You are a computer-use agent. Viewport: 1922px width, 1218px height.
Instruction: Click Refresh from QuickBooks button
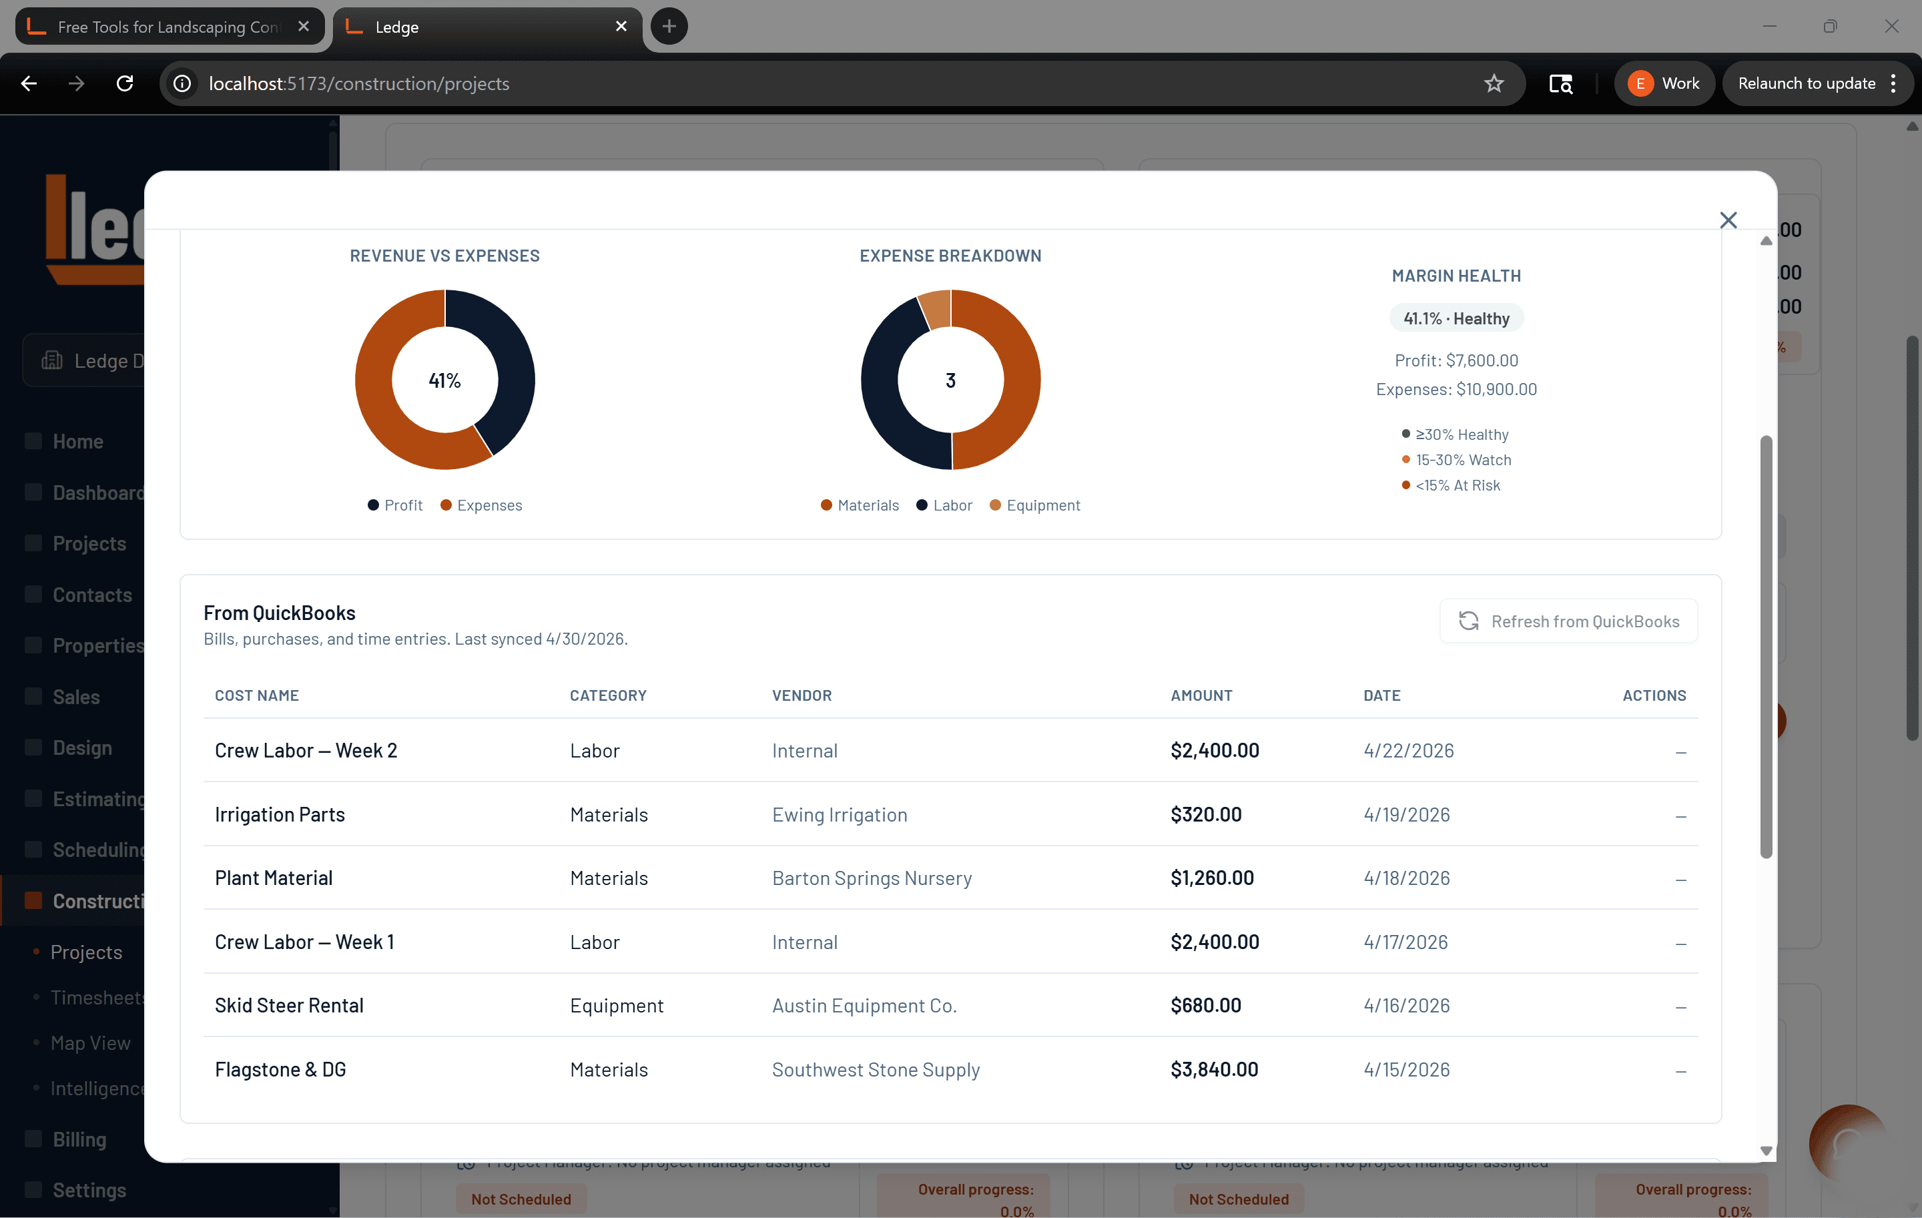point(1568,621)
